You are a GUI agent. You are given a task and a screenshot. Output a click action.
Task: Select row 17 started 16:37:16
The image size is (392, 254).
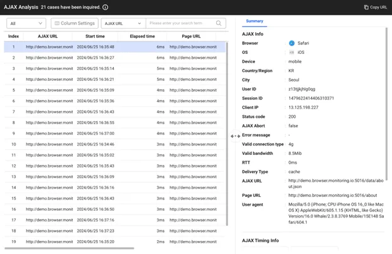pyautogui.click(x=114, y=220)
